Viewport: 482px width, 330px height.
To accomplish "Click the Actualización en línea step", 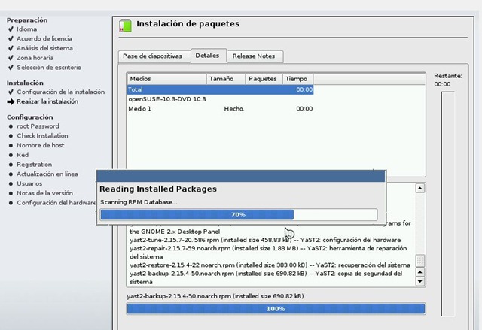I will click(x=47, y=174).
